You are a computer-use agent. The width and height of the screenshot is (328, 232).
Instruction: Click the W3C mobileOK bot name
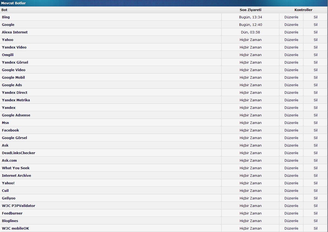[x=15, y=228]
